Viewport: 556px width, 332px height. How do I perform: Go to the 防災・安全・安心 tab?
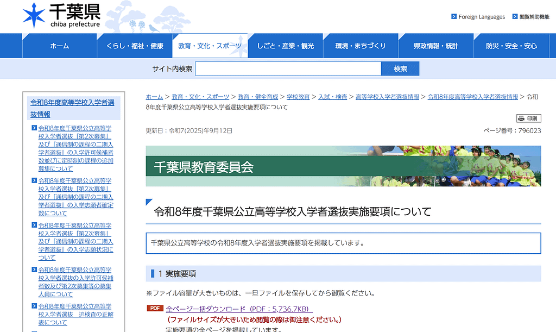(x=511, y=46)
